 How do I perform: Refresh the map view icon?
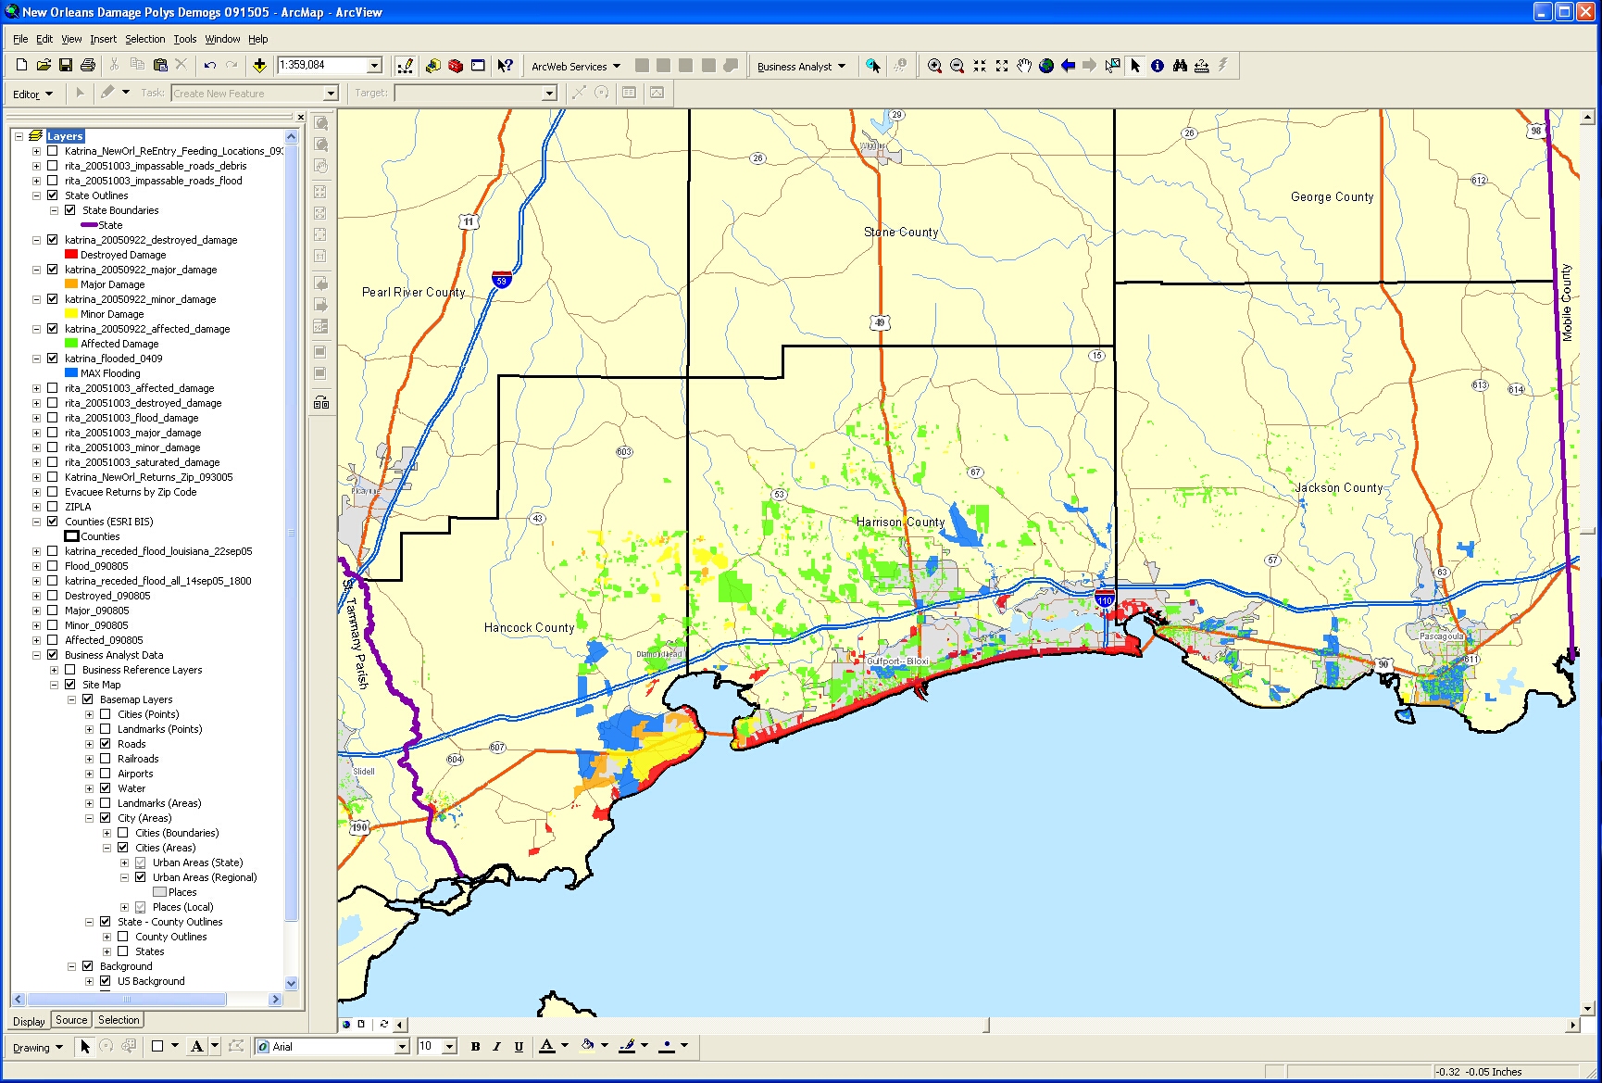[x=383, y=1024]
